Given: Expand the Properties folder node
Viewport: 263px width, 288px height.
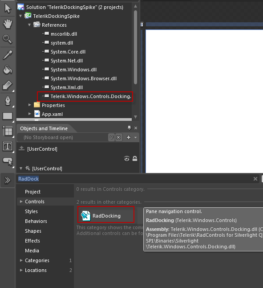Looking at the screenshot, I should [29, 105].
